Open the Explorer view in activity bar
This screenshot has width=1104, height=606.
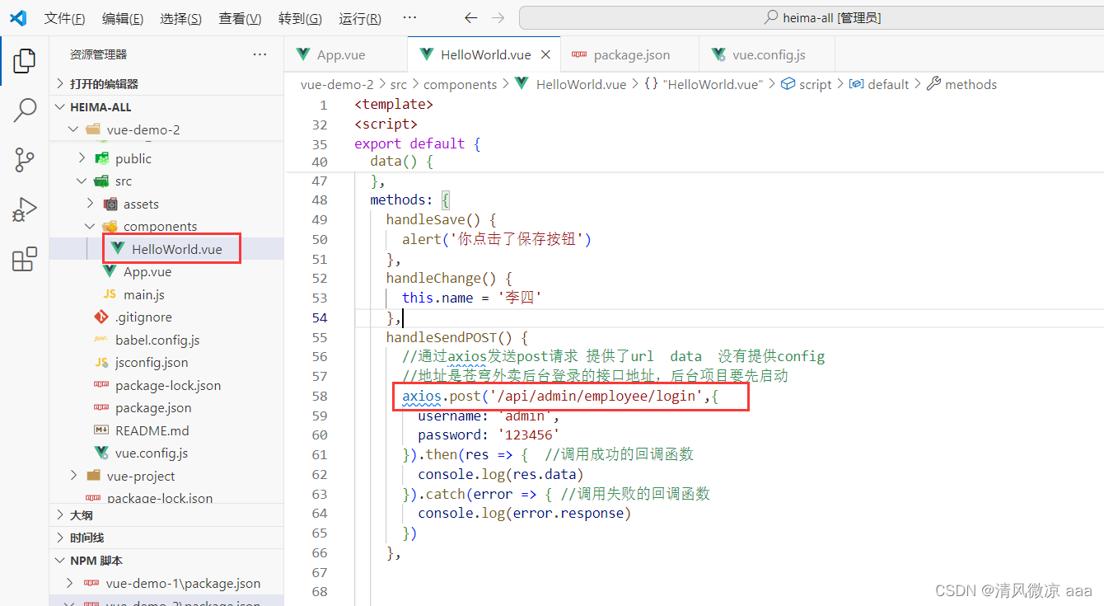25,60
